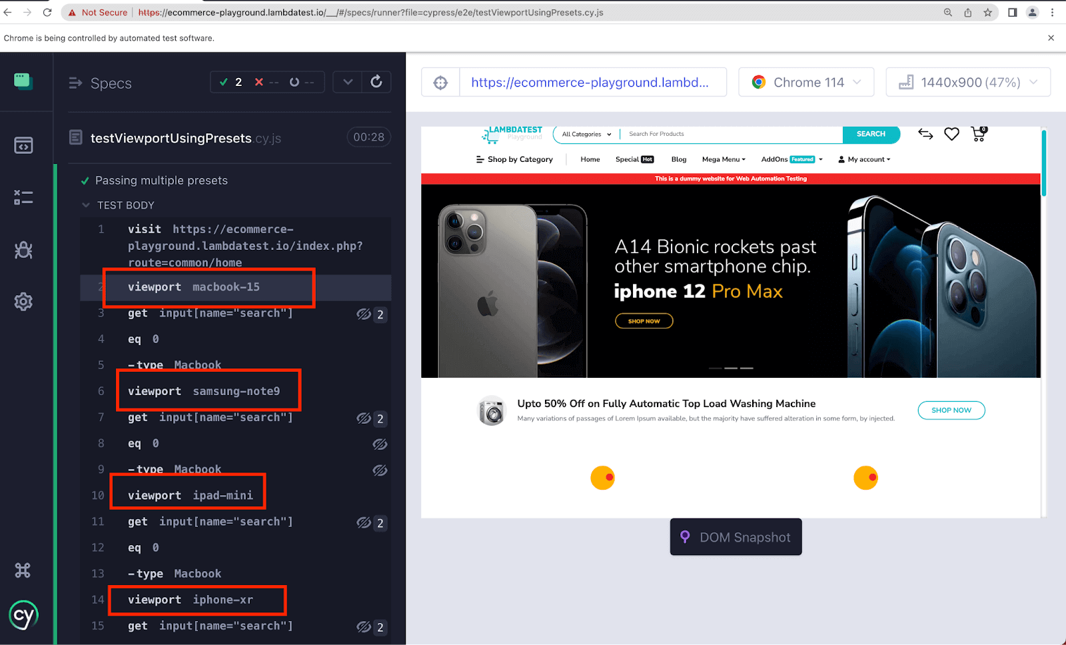Screen dimensions: 1066x645
Task: Reload the page with Chrome's reload icon
Action: point(47,12)
